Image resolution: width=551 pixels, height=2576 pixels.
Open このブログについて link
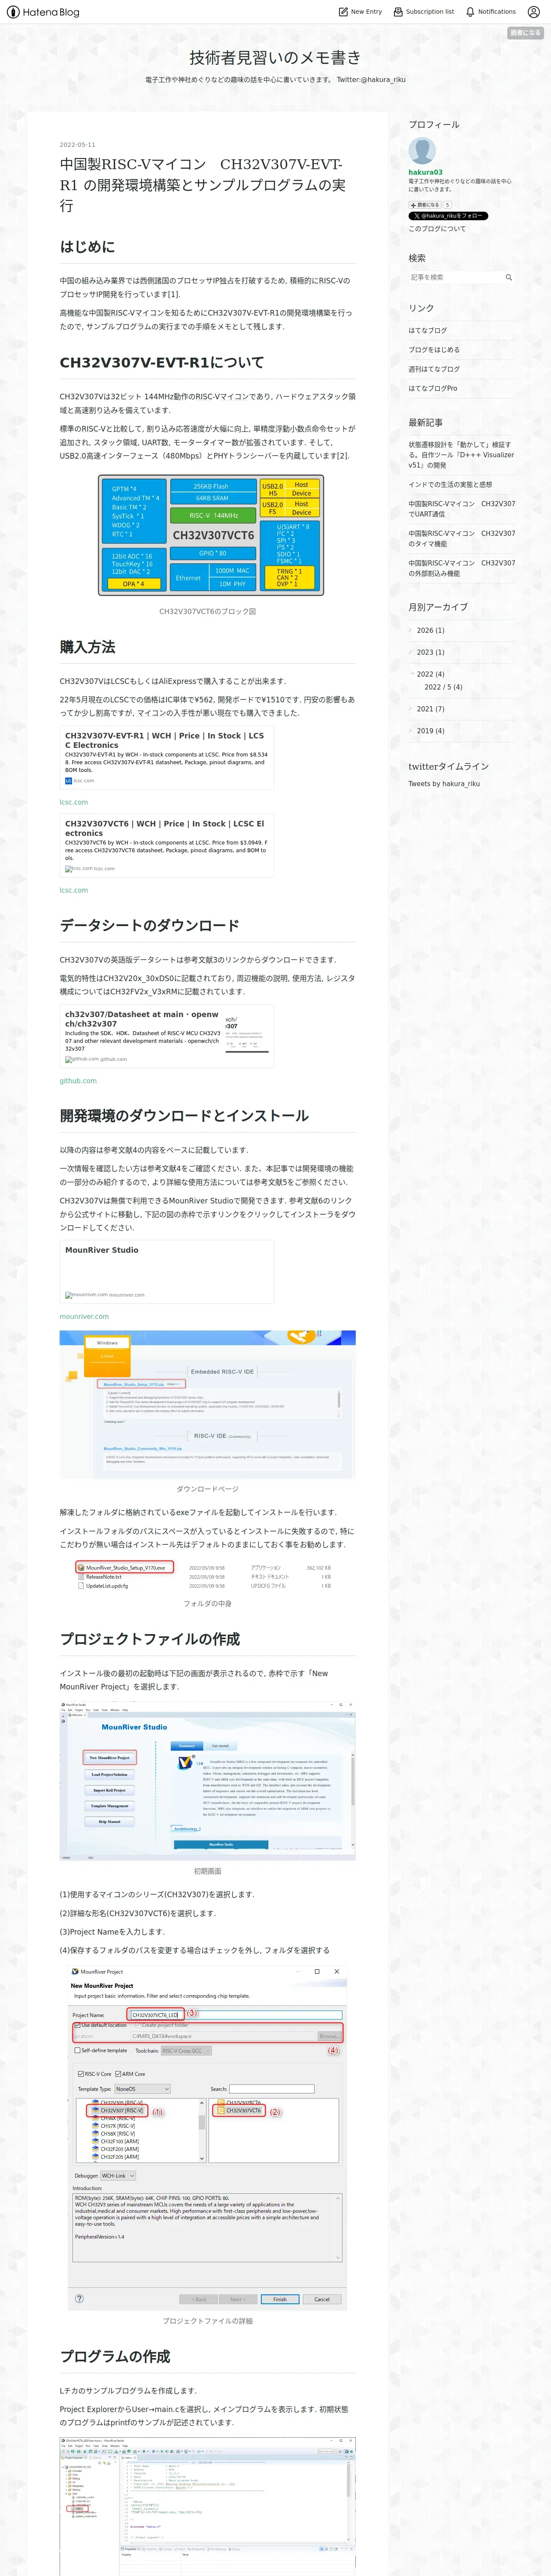pyautogui.click(x=437, y=229)
